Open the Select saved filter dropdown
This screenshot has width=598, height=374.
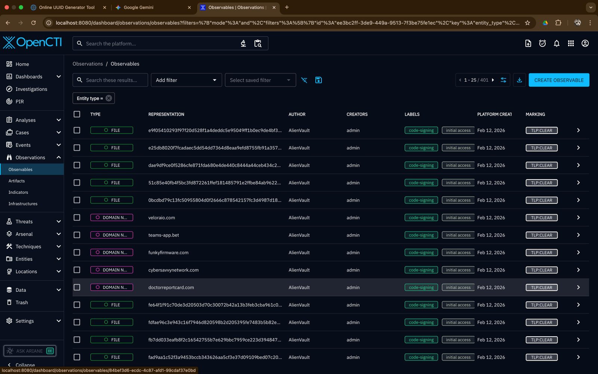tap(260, 80)
